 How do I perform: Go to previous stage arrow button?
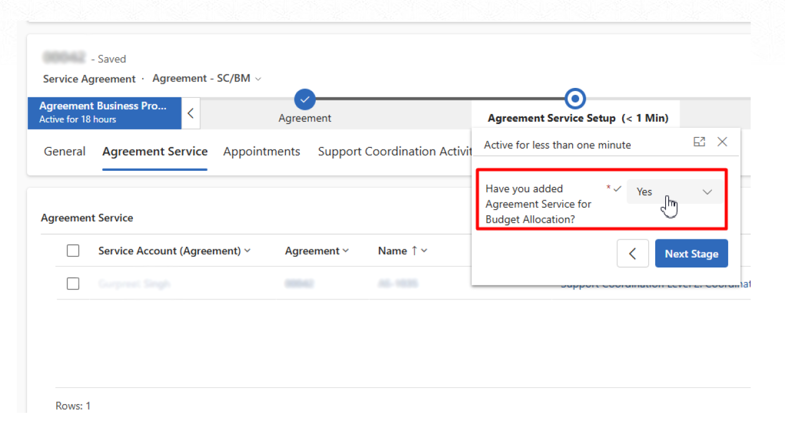click(x=633, y=254)
